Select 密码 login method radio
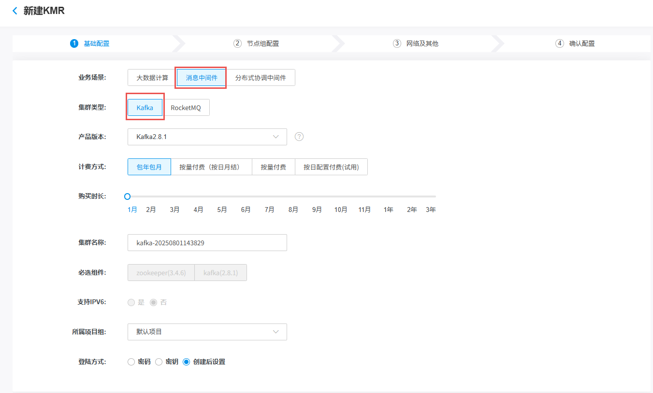The height and width of the screenshot is (393, 653). pos(131,362)
